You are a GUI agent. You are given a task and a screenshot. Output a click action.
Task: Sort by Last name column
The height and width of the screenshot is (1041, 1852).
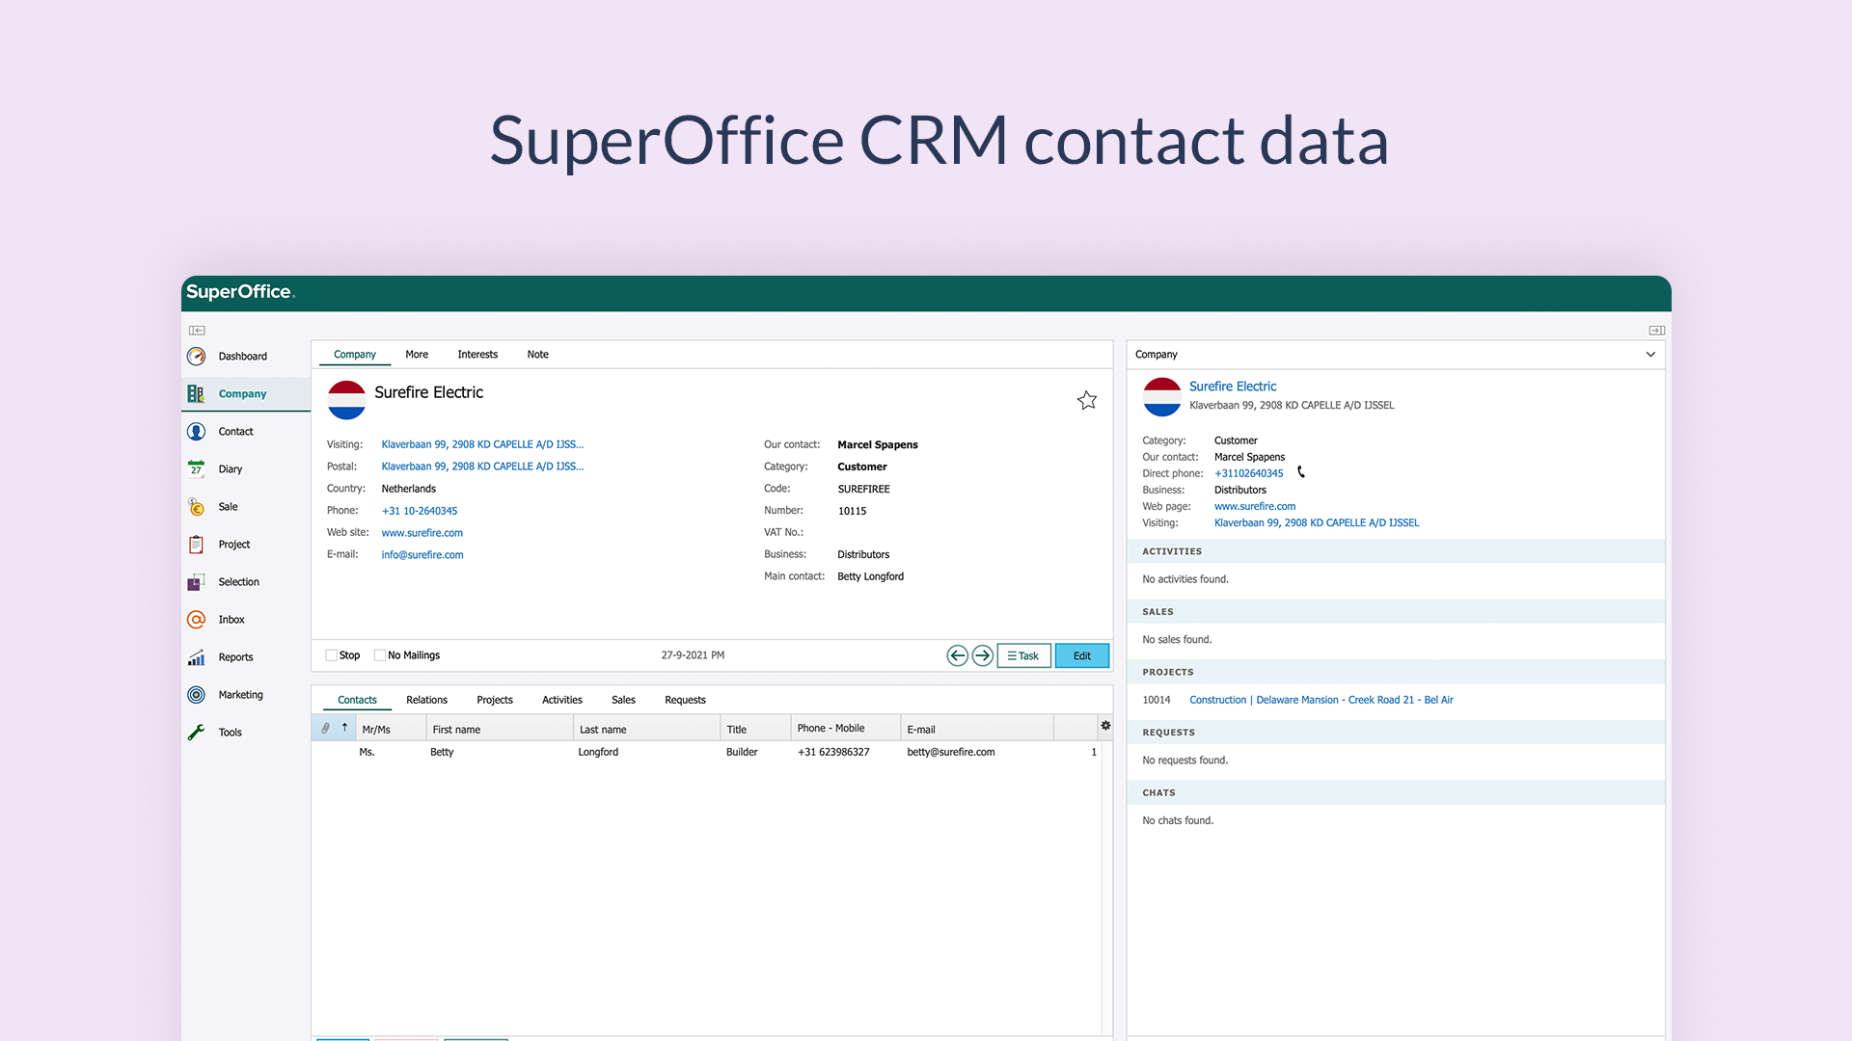point(646,730)
